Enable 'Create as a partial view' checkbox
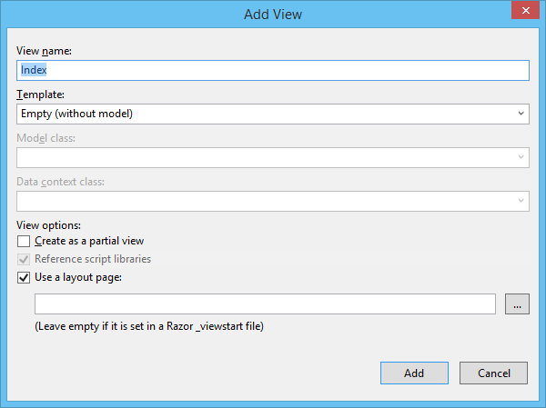 pyautogui.click(x=24, y=242)
